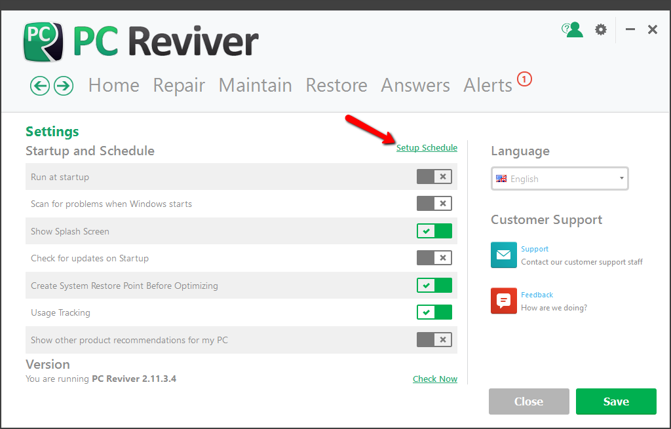Click the PC Reviver 2.11.3.4 version text

tap(134, 379)
